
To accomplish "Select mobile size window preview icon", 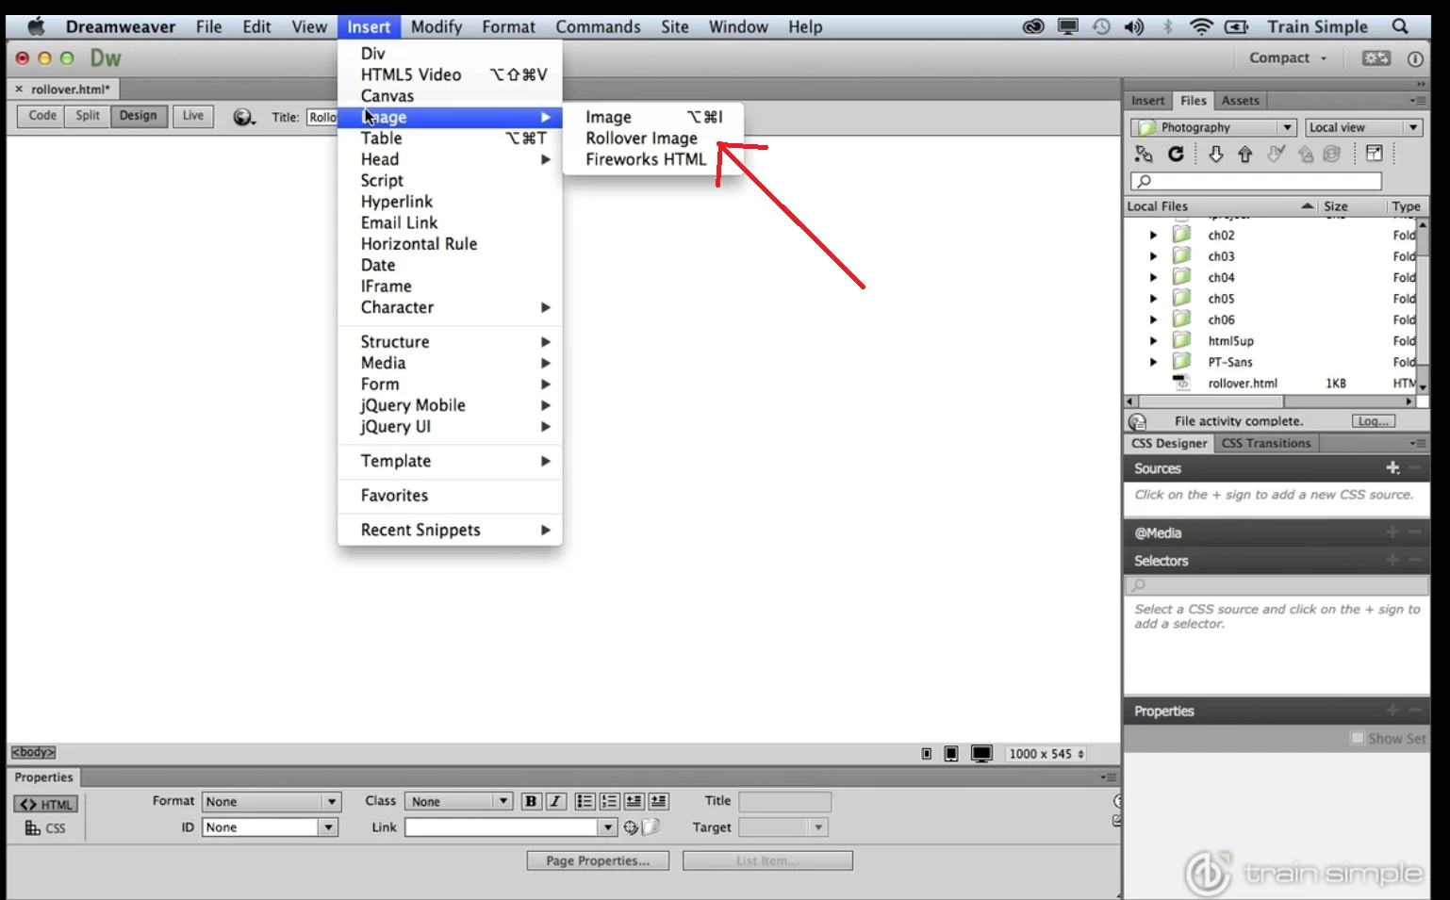I will pos(927,754).
